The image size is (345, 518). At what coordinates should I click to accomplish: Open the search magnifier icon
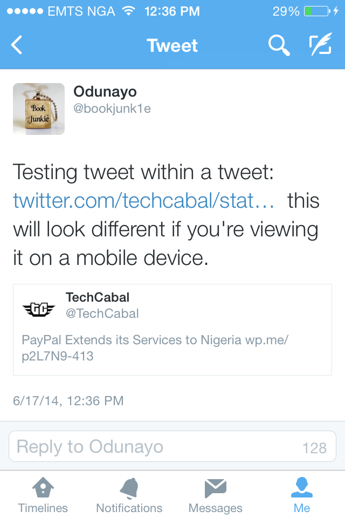click(279, 45)
